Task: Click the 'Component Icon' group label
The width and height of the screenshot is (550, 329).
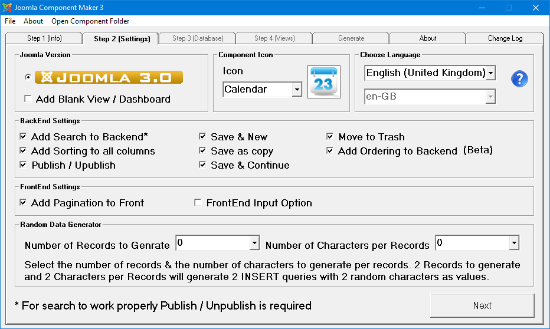Action: point(245,55)
